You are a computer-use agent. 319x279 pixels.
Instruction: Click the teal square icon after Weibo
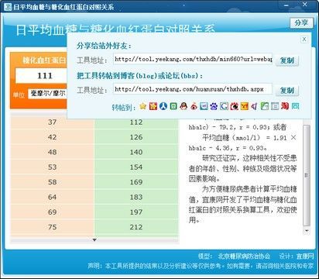(204, 106)
